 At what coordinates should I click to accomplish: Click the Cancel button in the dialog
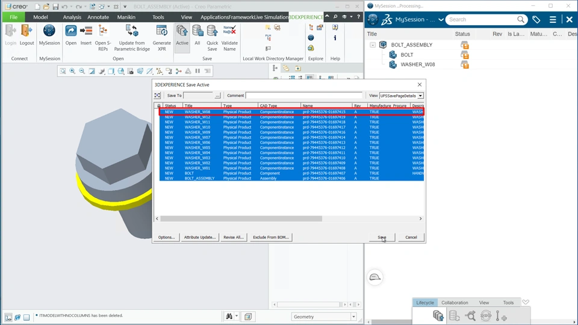(x=411, y=237)
